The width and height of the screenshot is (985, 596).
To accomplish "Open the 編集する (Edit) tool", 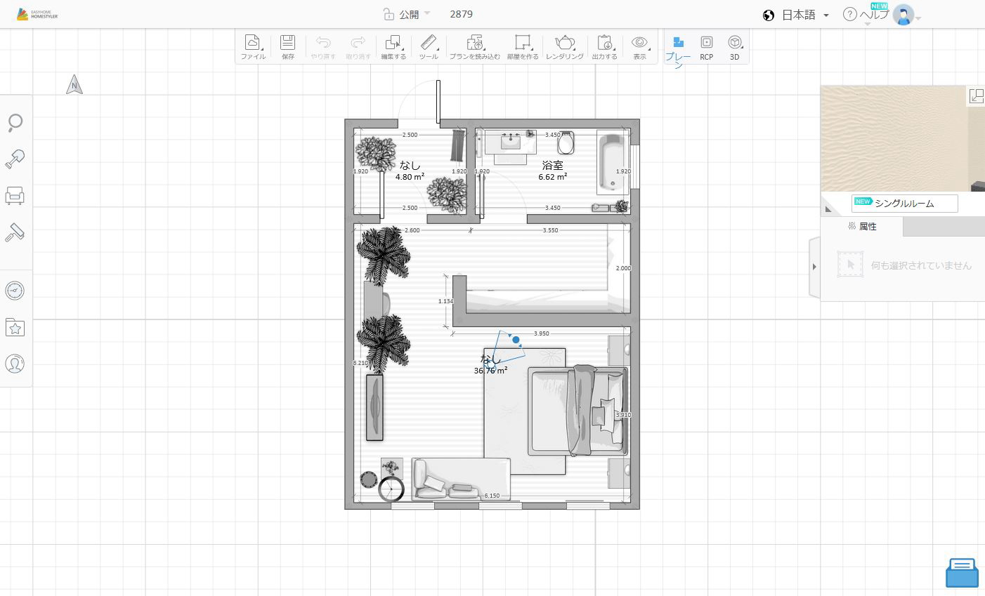I will point(393,46).
